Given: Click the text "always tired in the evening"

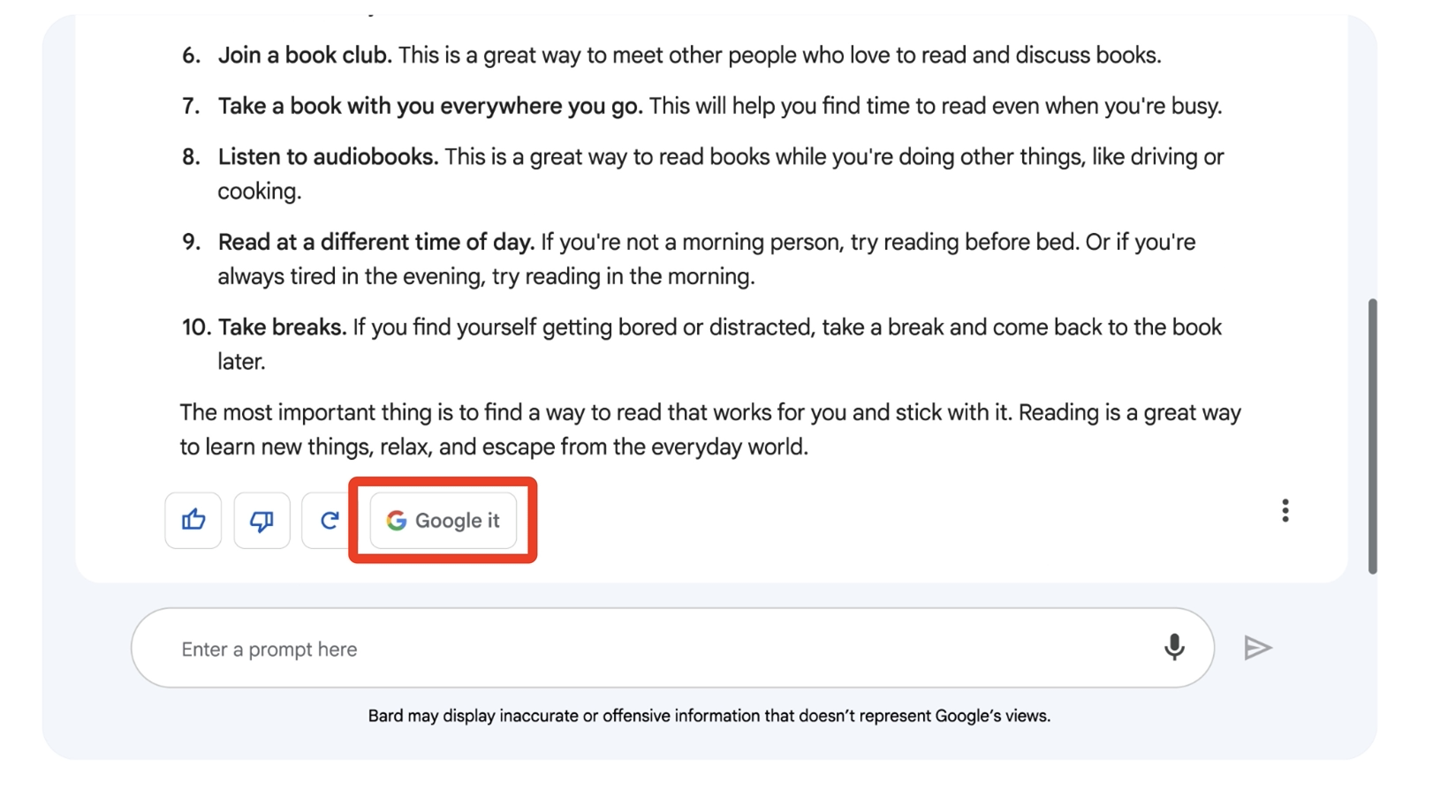Looking at the screenshot, I should coord(351,277).
